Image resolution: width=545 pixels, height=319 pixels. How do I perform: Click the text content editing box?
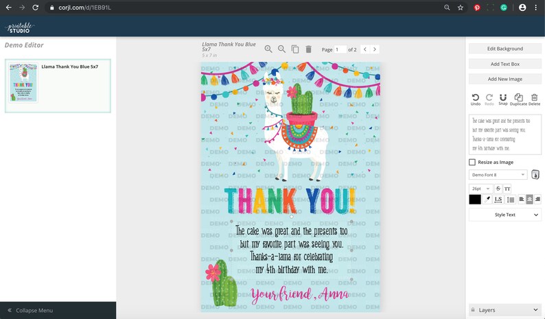tap(505, 134)
